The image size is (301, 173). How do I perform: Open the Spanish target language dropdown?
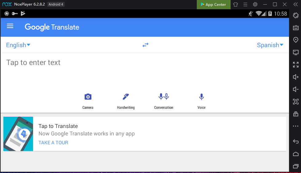pyautogui.click(x=270, y=45)
